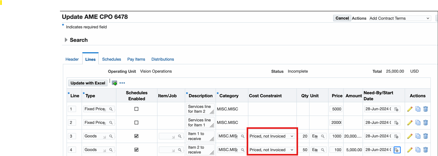This screenshot has width=438, height=156.
Task: Click the total value '25,000.00'
Action: pyautogui.click(x=395, y=71)
